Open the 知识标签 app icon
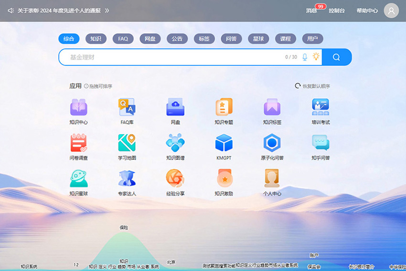 click(x=272, y=107)
